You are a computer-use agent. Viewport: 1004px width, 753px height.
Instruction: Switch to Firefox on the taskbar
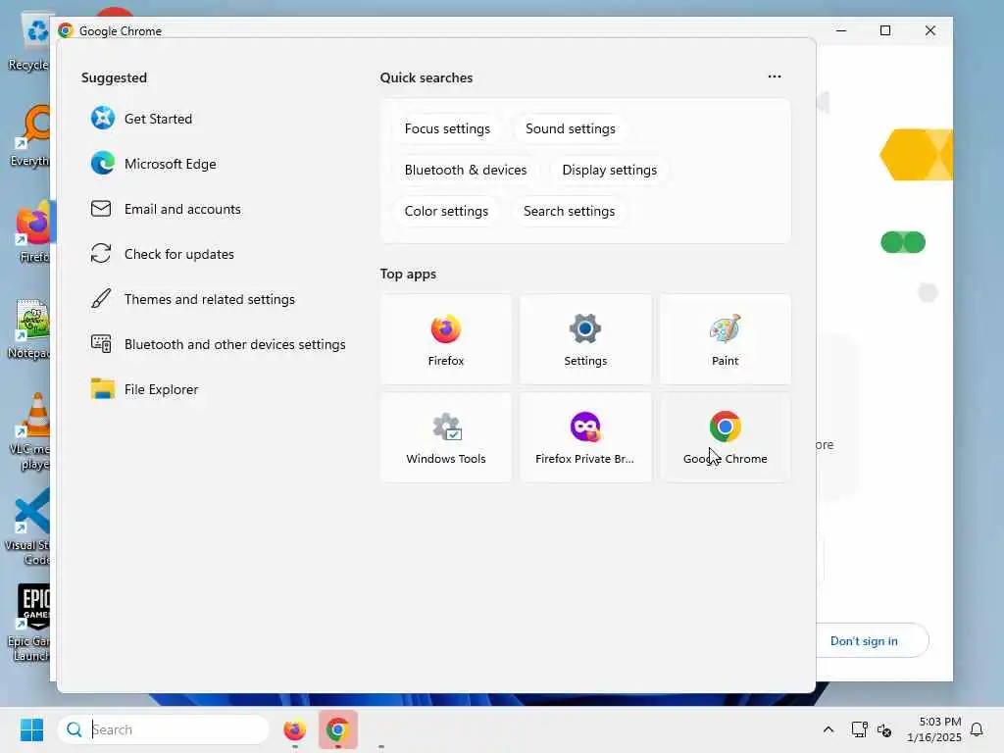coord(294,729)
